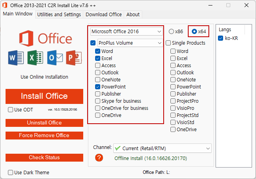The image size is (256, 179).
Task: Open the ProPlus Volume edition dropdown
Action: click(130, 43)
